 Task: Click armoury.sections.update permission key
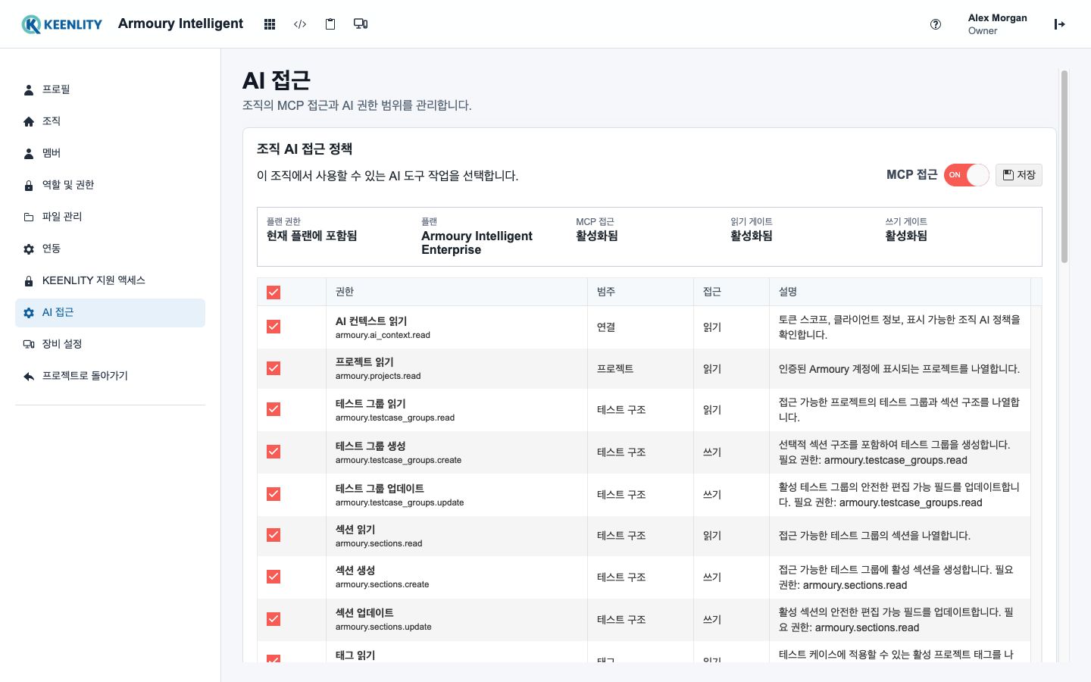click(x=383, y=627)
